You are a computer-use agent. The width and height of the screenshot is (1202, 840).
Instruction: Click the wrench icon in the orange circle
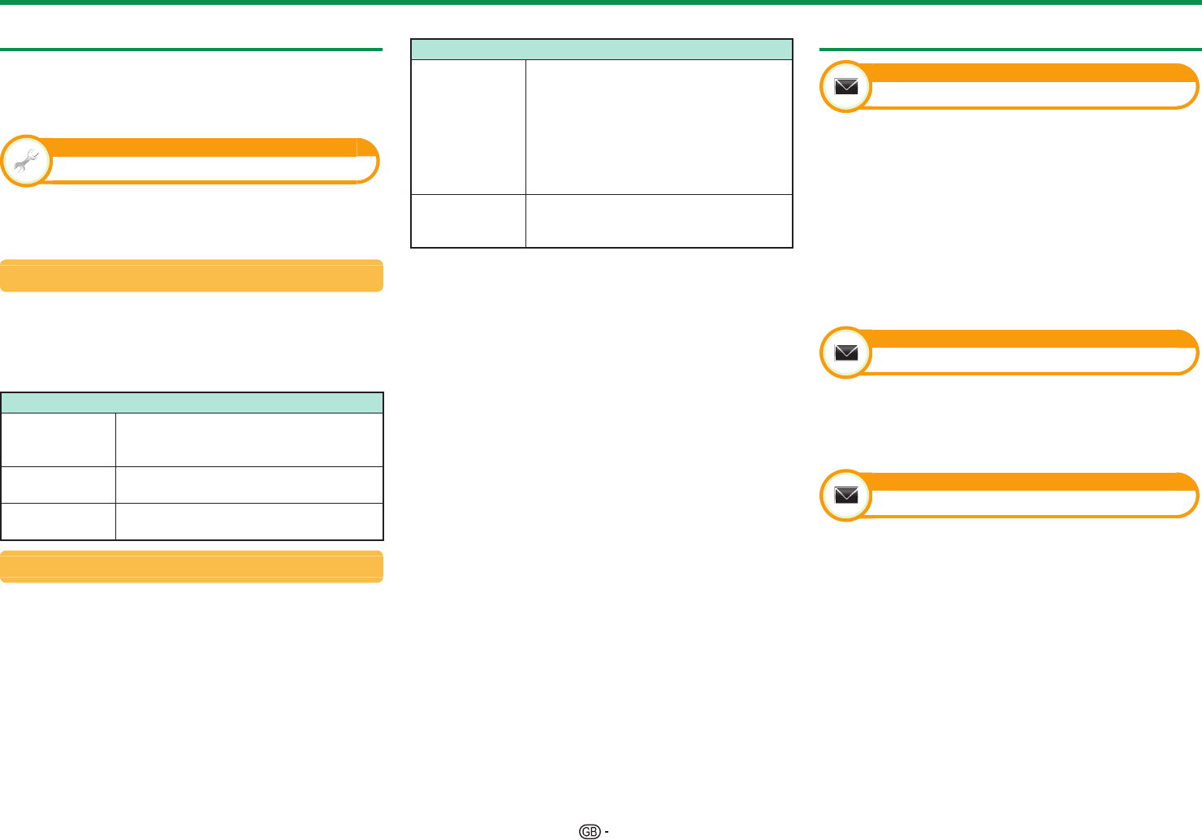(26, 162)
